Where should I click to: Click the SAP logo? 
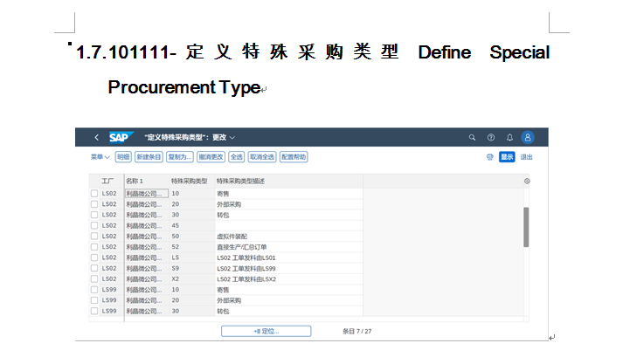pyautogui.click(x=121, y=137)
